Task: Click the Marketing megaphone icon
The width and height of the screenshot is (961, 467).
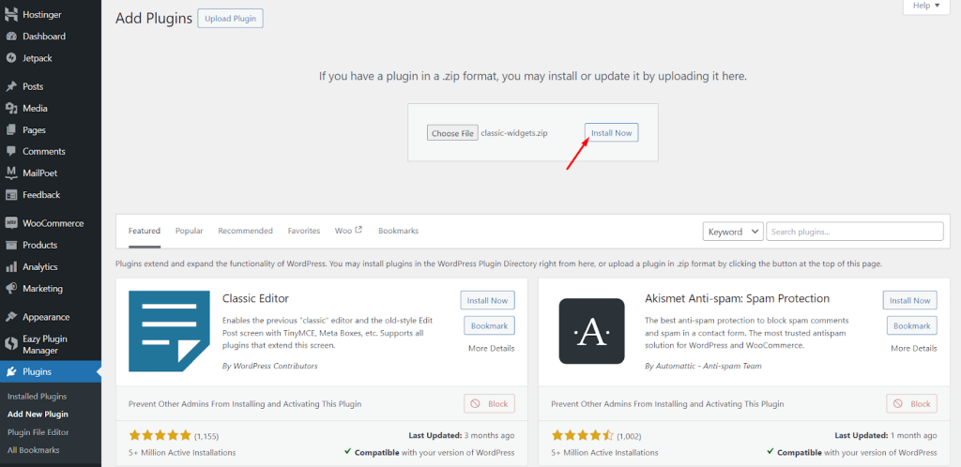Action: point(11,288)
